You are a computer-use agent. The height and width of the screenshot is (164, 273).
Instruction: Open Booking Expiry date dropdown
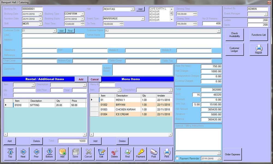coord(82,19)
